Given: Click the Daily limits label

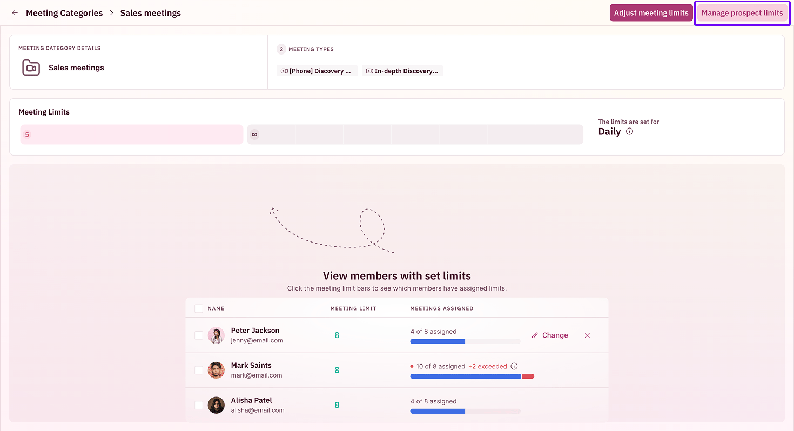Looking at the screenshot, I should 609,131.
